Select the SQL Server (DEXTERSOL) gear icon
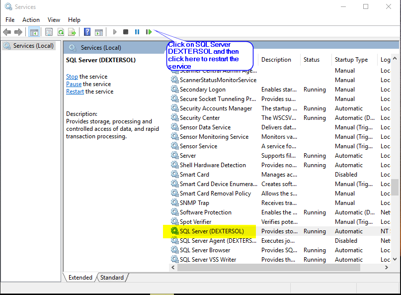Screen dimensions: 401x295 [175, 231]
